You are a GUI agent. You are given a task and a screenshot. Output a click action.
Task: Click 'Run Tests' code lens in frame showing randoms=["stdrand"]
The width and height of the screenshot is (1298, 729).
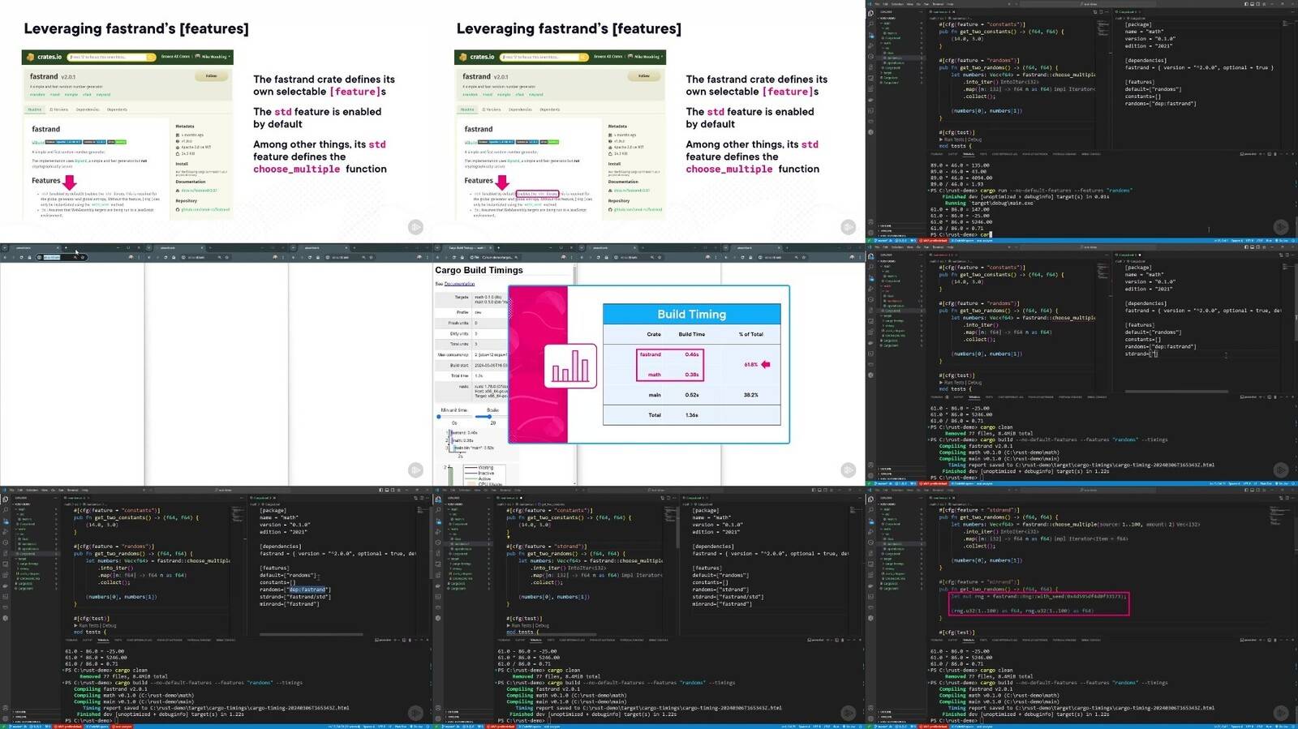(522, 626)
